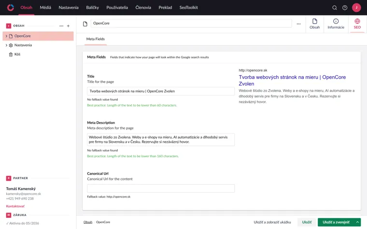Image resolution: width=367 pixels, height=229 pixels.
Task: Focus the Title input field
Action: coord(161,91)
